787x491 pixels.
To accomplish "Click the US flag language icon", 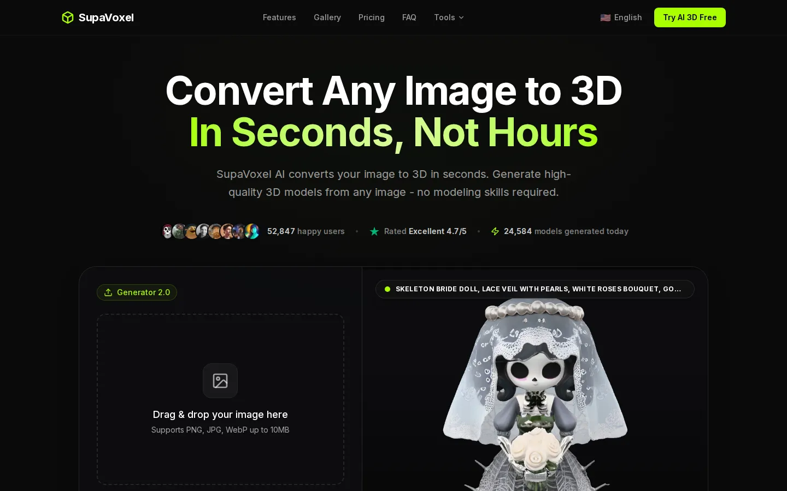I will tap(606, 17).
